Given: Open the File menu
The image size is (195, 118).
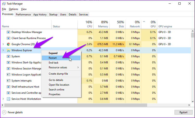Looking at the screenshot, I should tap(4, 9).
